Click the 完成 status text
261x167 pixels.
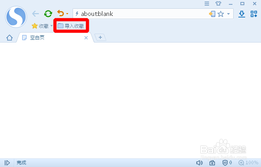21,163
